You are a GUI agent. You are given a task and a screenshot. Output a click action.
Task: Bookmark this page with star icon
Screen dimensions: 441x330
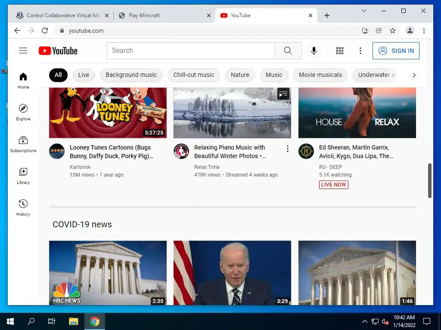[x=393, y=31]
